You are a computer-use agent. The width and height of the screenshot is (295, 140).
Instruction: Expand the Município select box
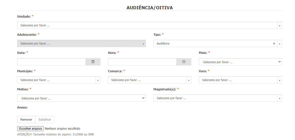pos(59,80)
